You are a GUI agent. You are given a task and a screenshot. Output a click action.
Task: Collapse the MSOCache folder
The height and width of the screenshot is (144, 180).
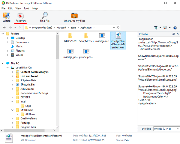[x=12, y=110]
